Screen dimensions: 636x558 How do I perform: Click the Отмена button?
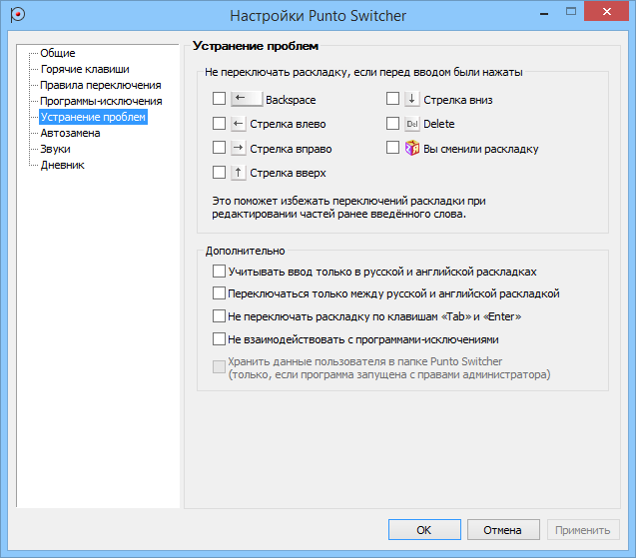coord(503,530)
